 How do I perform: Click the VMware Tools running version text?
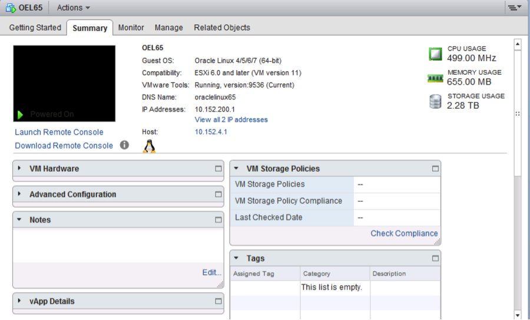pos(244,85)
